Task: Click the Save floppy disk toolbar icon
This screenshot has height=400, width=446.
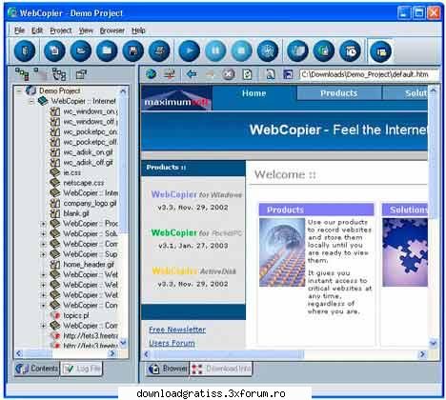Action: (132, 50)
